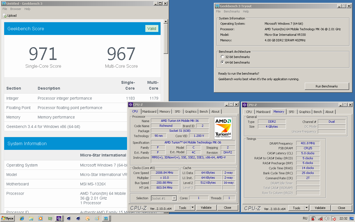This screenshot has height=222, width=355.
Task: Open SPD tab in right CPU-Z window
Action: [291, 112]
